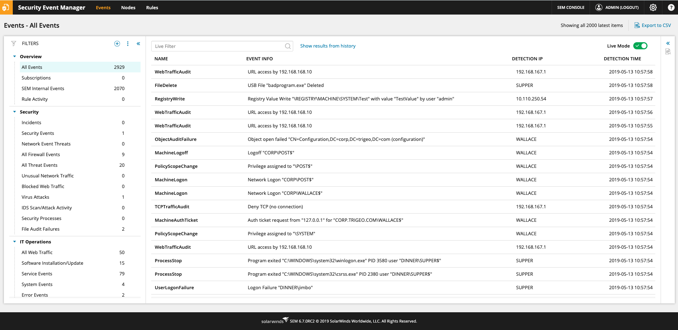Click the SolarWinds logo icon
The image size is (678, 330).
point(6,7)
